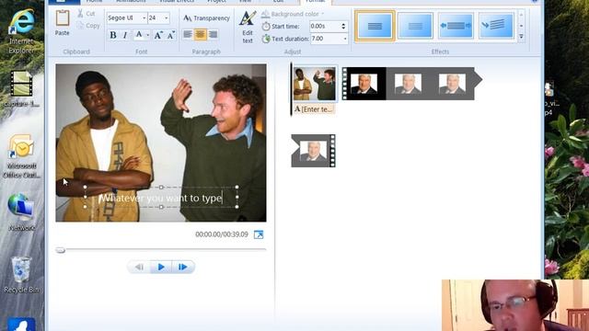
Task: Open the Text duration dropdown
Action: pos(345,39)
